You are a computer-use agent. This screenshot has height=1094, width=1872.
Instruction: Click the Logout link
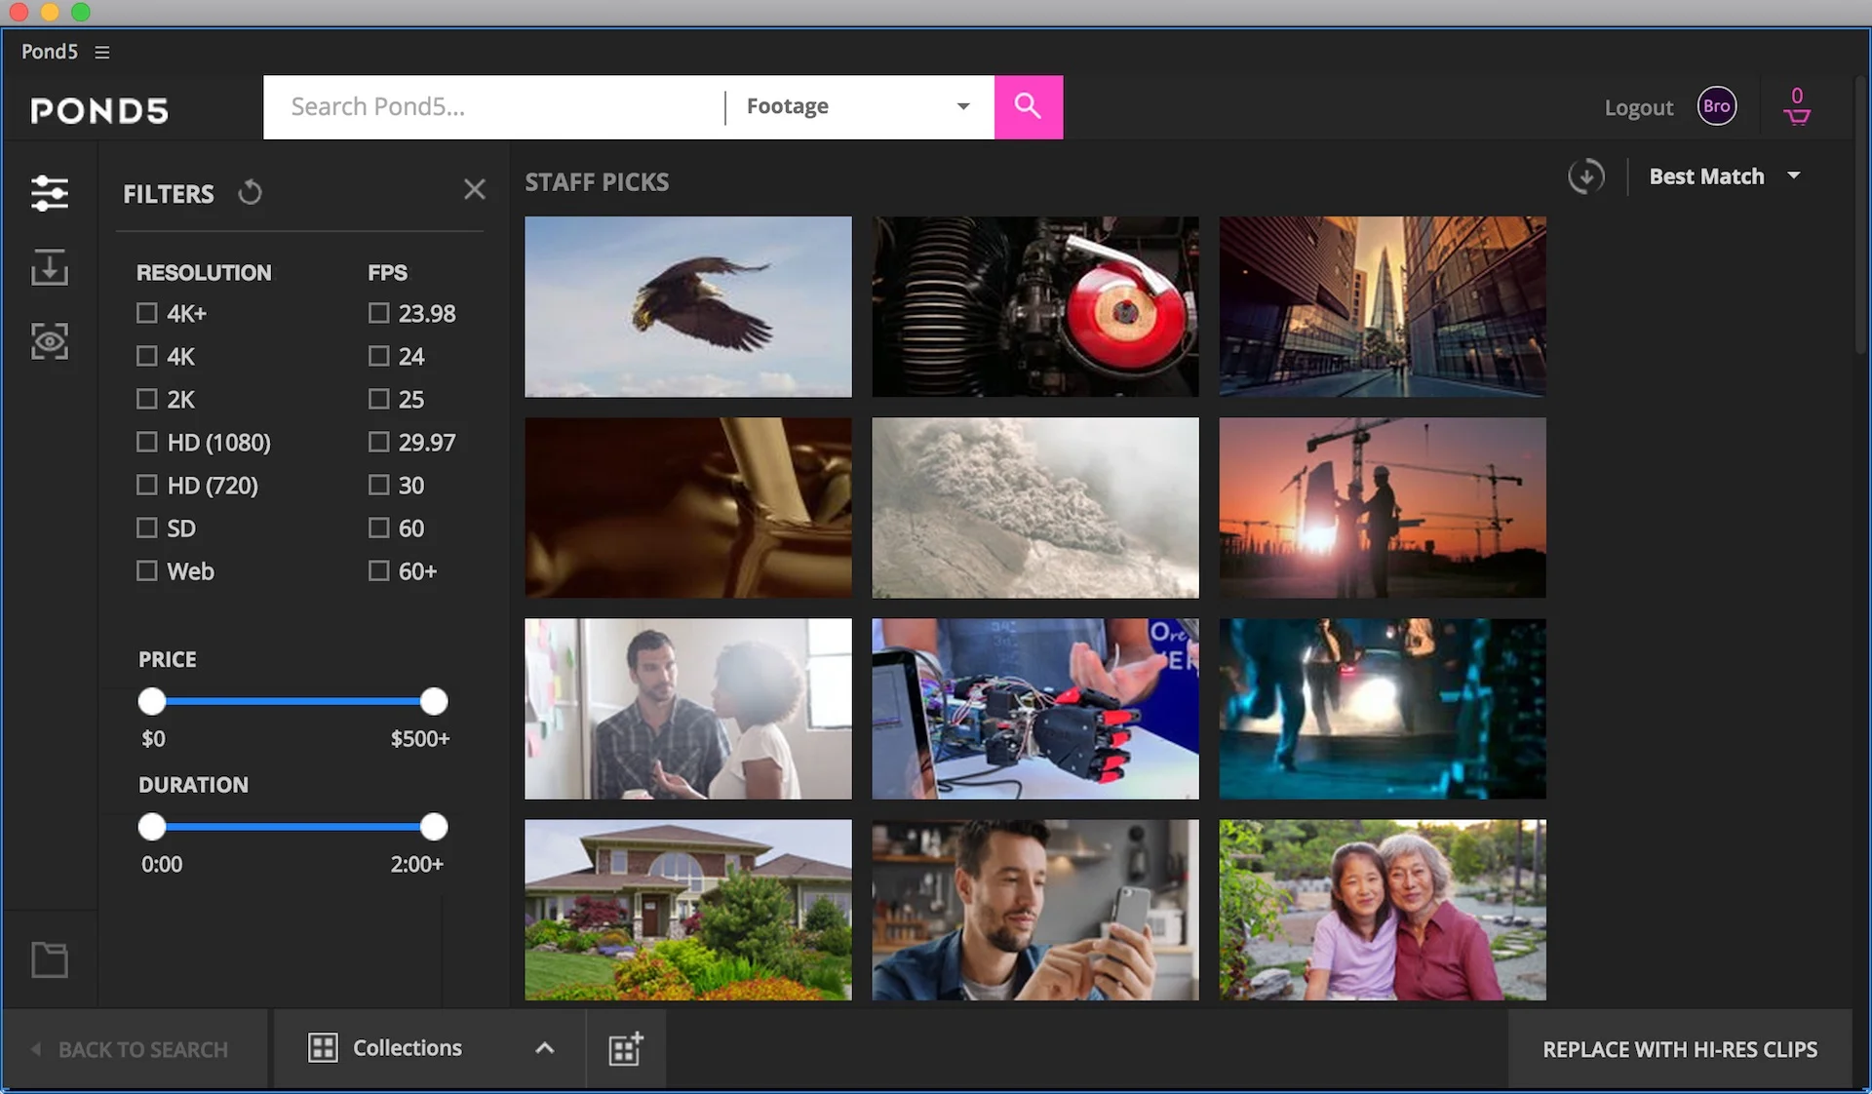coord(1638,107)
